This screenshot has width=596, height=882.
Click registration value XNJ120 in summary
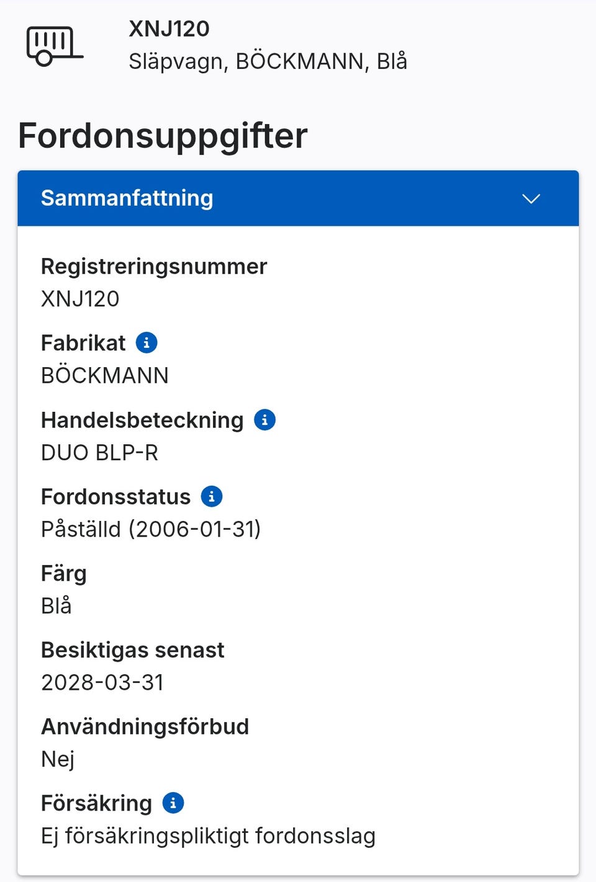click(x=80, y=298)
